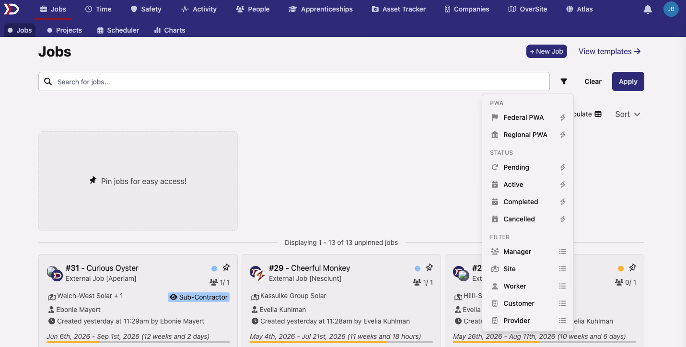Click the lightning icon beside Cancelled
The image size is (686, 347).
pyautogui.click(x=563, y=219)
